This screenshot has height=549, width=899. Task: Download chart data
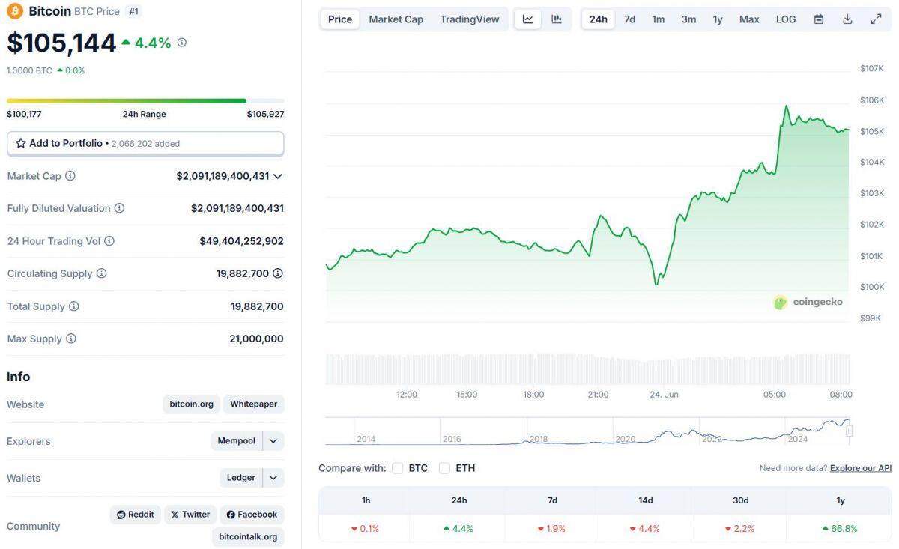coord(847,19)
